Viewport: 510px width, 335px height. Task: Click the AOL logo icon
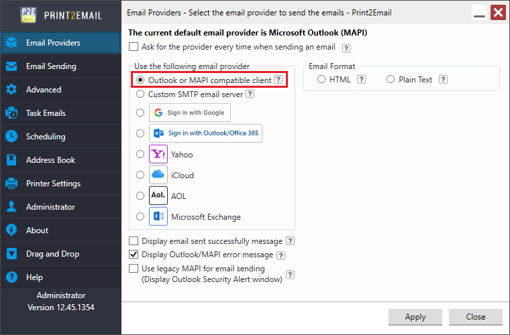click(x=158, y=196)
